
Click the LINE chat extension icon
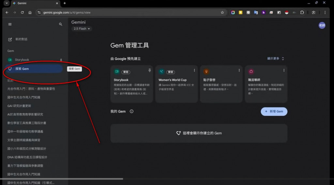[248, 13]
